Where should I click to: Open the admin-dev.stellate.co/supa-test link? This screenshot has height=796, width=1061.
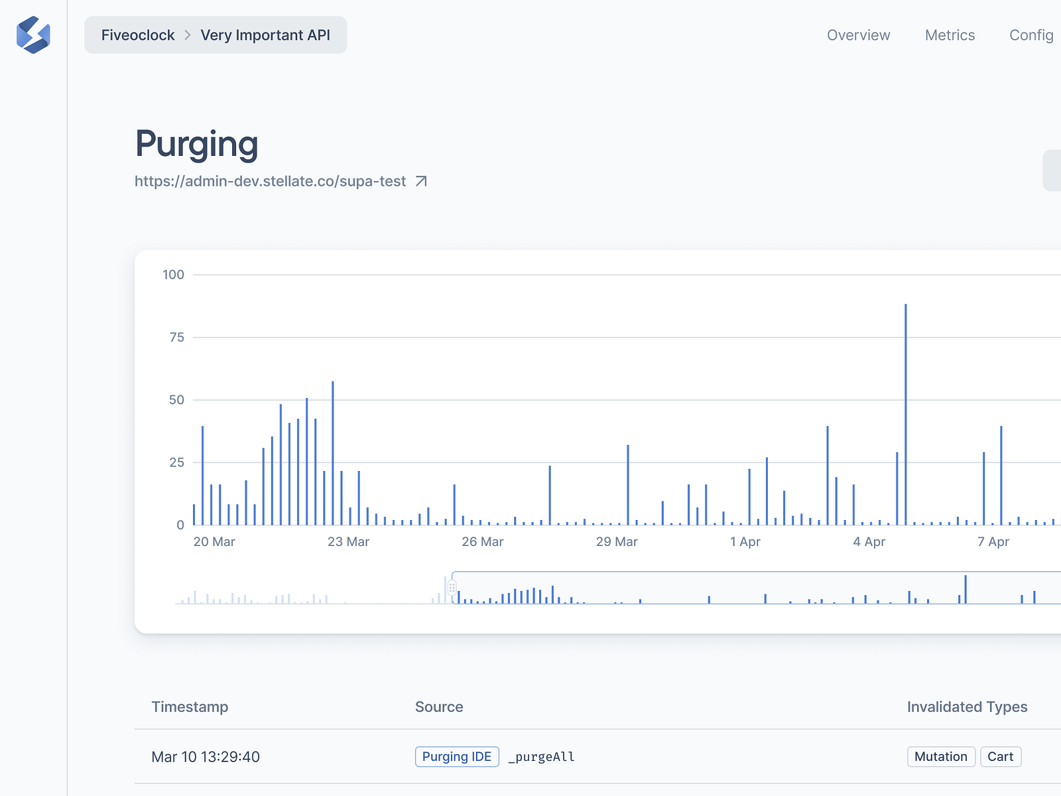[x=271, y=181]
